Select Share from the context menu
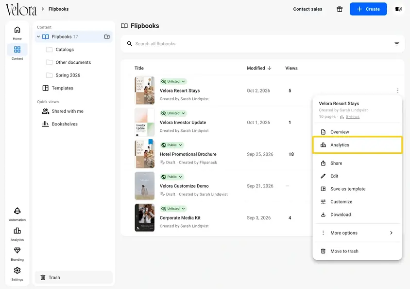Viewport: 410px width, 289px height. point(357,163)
